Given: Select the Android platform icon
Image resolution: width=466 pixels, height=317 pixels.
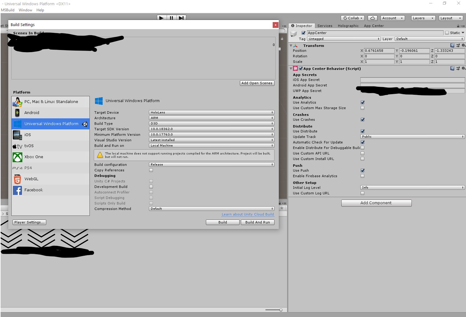Looking at the screenshot, I should tap(17, 113).
